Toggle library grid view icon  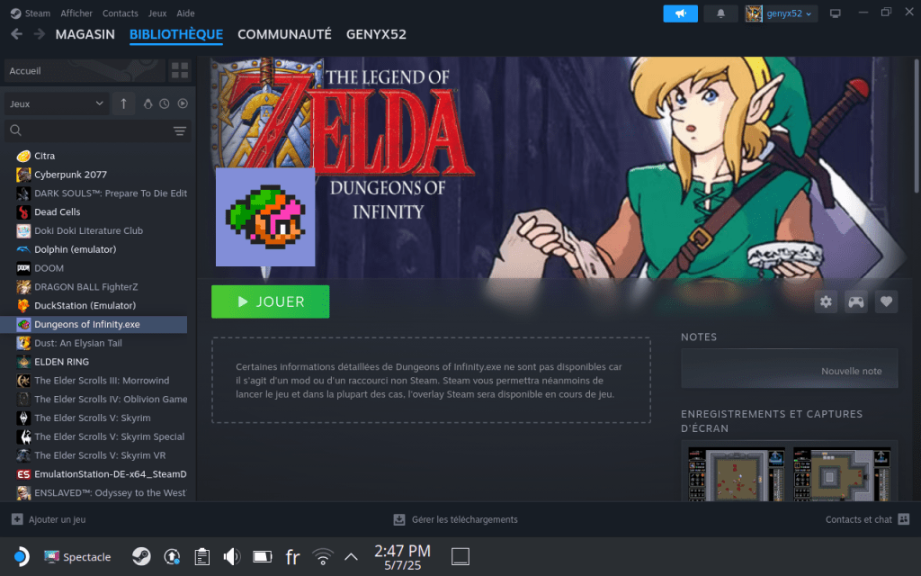tap(180, 71)
